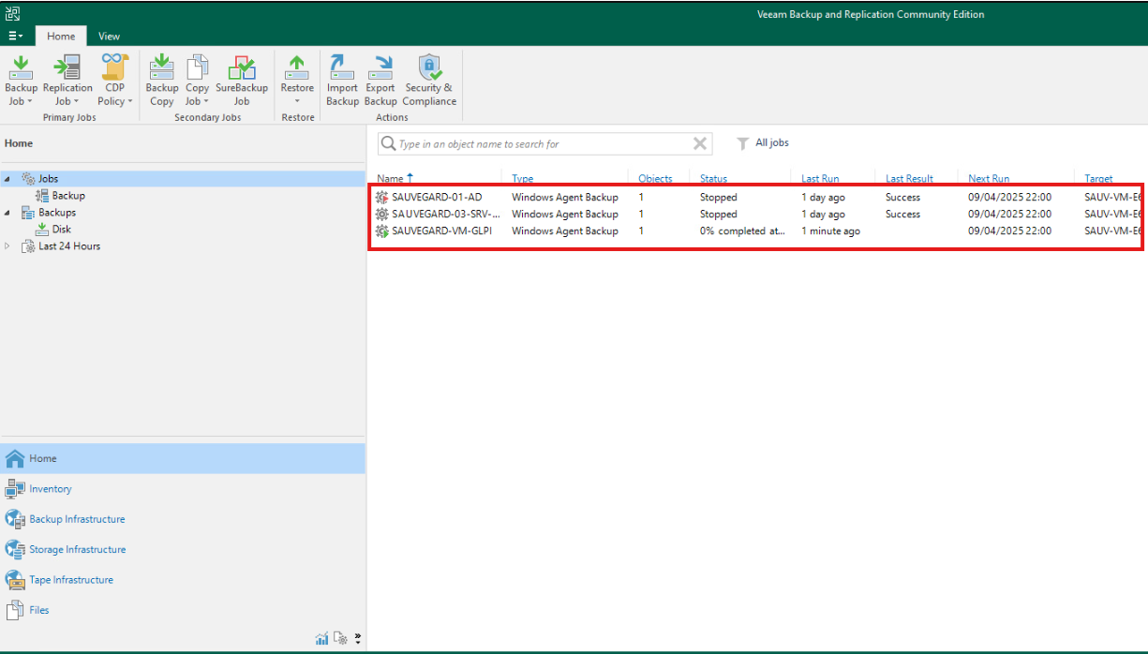1148x654 pixels.
Task: Select the Jobs node in the tree
Action: pyautogui.click(x=48, y=179)
